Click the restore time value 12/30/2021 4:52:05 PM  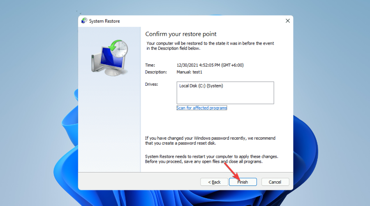click(210, 65)
